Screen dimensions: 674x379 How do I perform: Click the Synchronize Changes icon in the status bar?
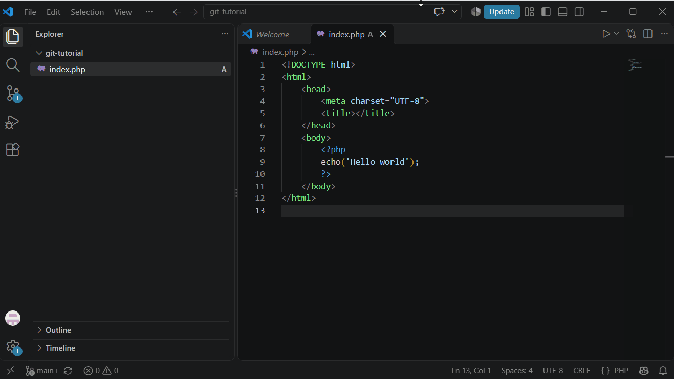68,371
